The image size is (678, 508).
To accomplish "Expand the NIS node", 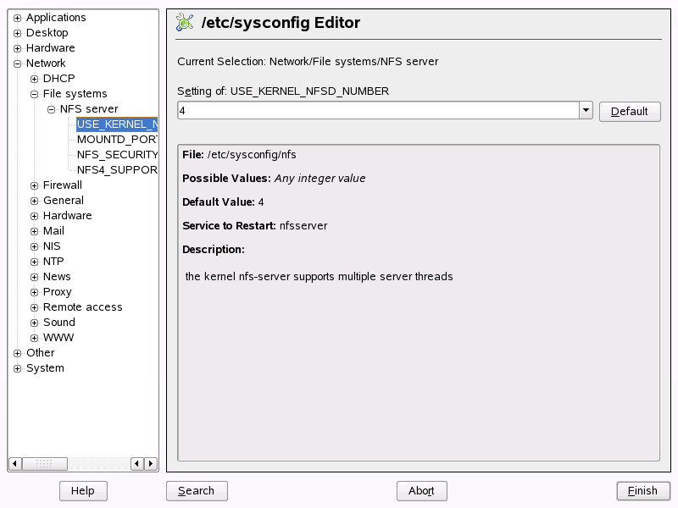I will [34, 246].
